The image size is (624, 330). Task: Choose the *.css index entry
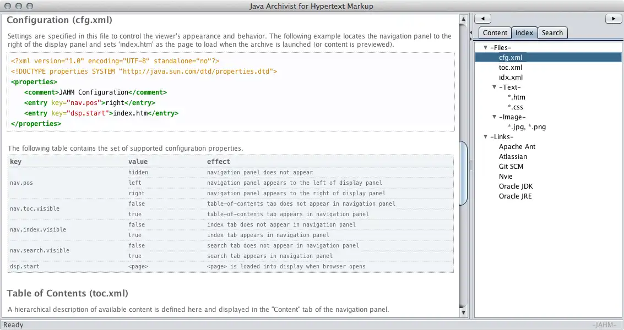click(516, 107)
